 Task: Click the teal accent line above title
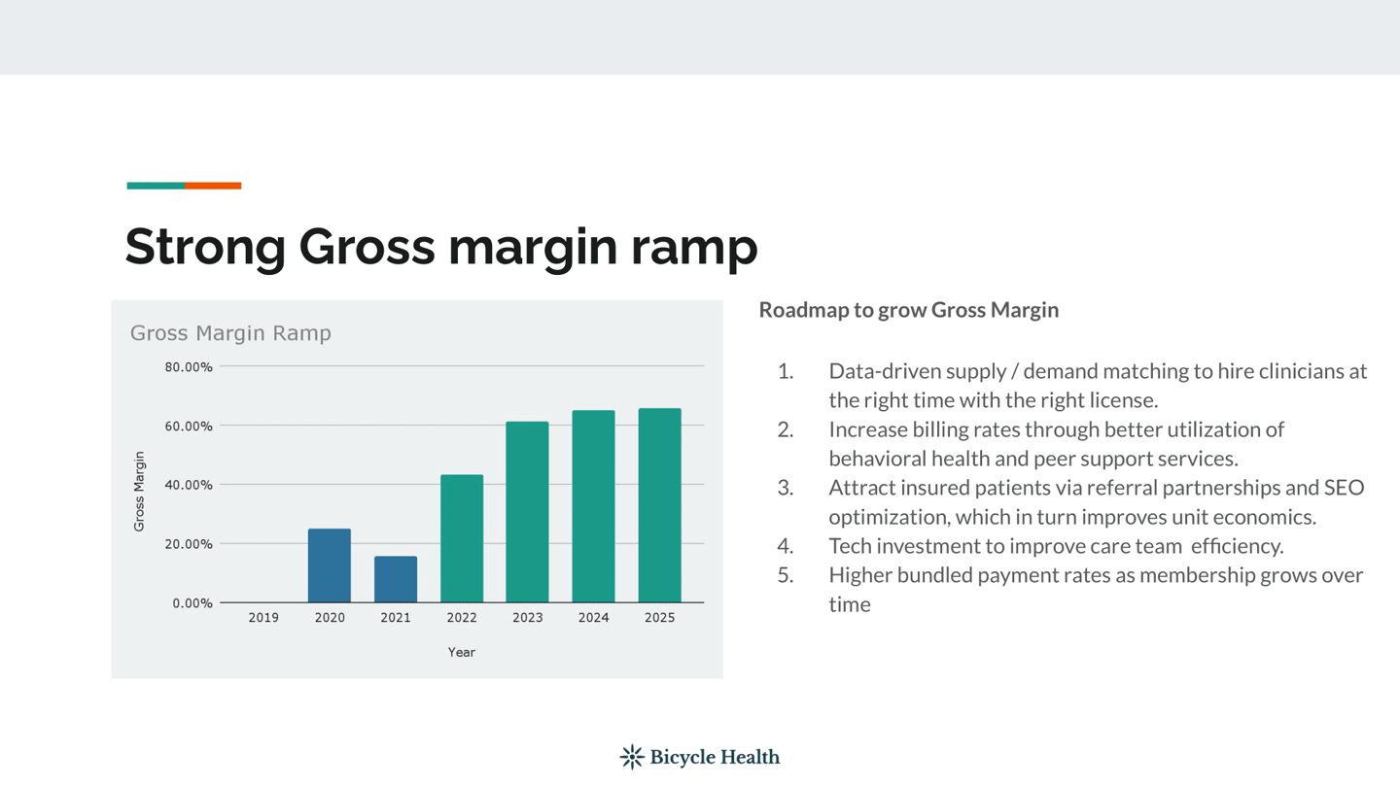(x=156, y=186)
